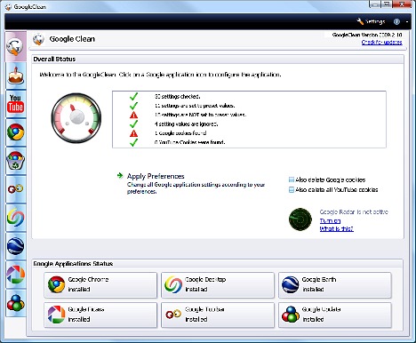The width and height of the screenshot is (416, 343).
Task: Click checkmark beside settings checked row
Action: 133,96
